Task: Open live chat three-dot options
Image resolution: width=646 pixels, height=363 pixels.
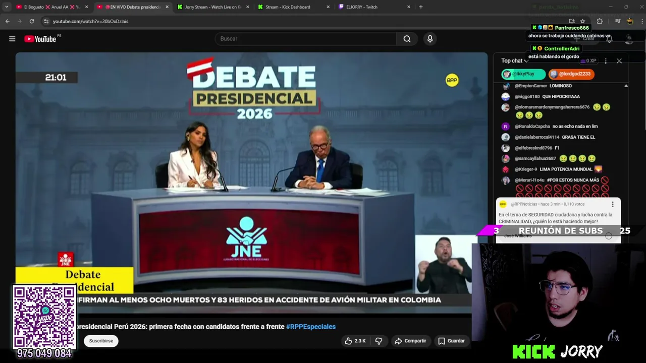Action: [606, 60]
